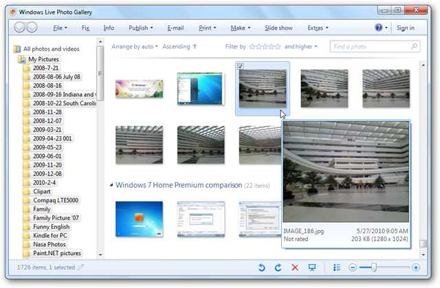Rotate photo counterclockwise using bottom toolbar
440x288 pixels.
[262, 267]
